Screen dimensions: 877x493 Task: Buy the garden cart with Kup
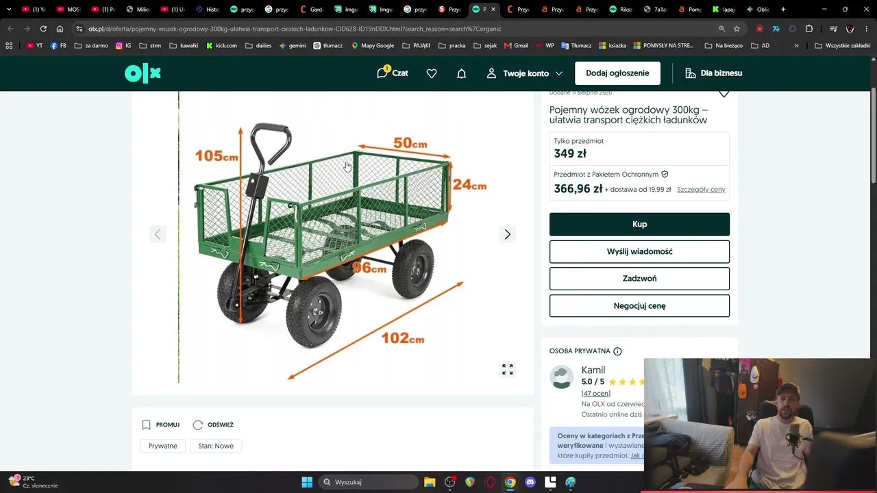639,224
